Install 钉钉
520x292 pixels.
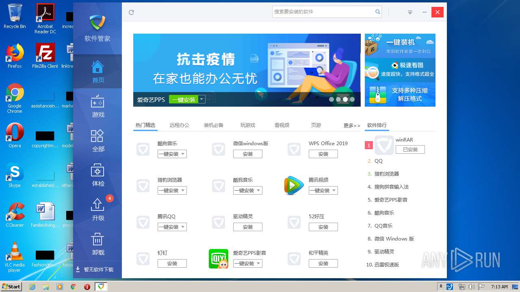[x=172, y=264]
